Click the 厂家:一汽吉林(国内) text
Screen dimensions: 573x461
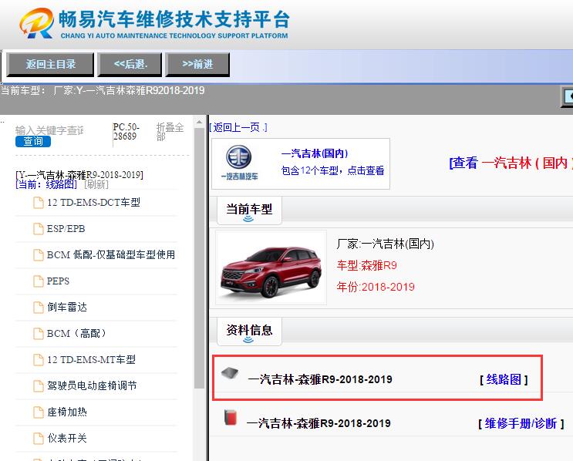[385, 244]
